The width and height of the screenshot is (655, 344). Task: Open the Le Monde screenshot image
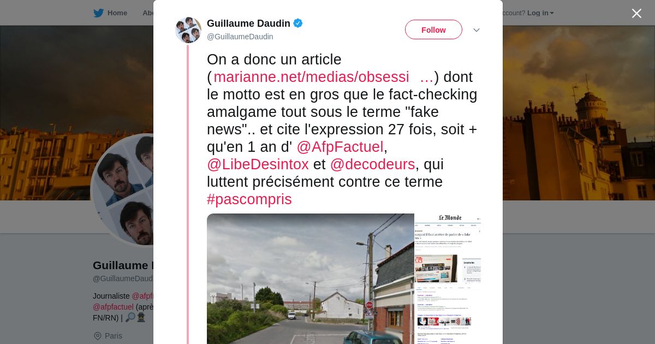pos(448,278)
